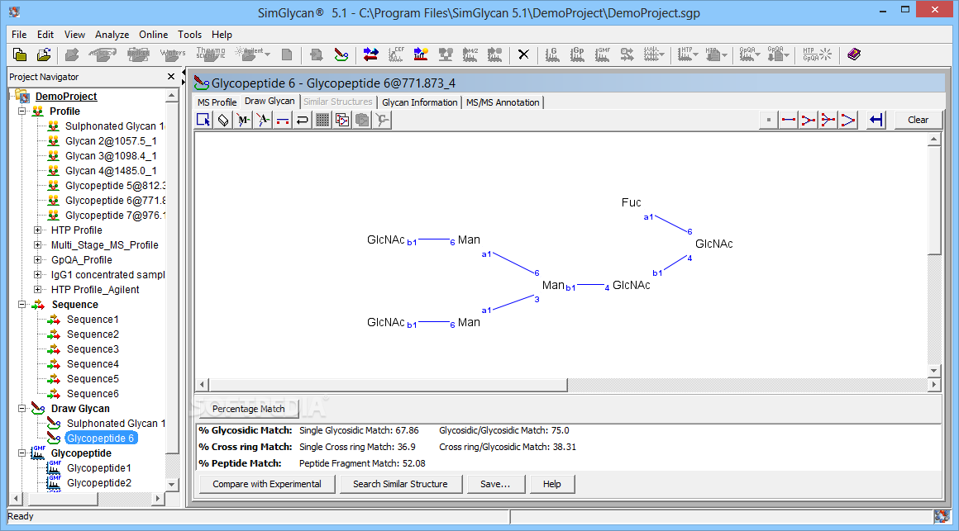Click the blue-red arrows search icon
The height and width of the screenshot is (531, 959).
(370, 55)
